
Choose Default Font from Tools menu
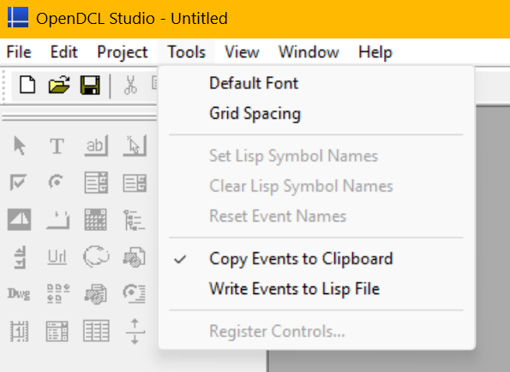tap(254, 84)
